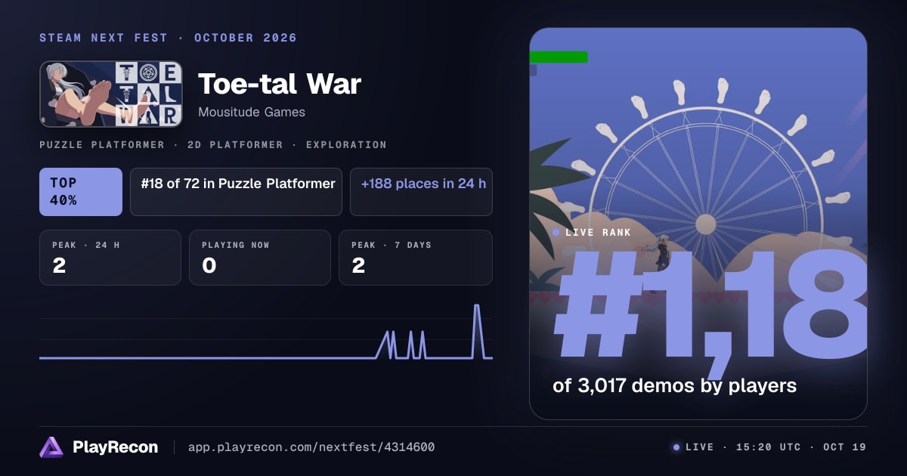Screen dimensions: 907x476
Task: Open the app.playrecon.com/nextfest/4314600 link
Action: (x=311, y=447)
